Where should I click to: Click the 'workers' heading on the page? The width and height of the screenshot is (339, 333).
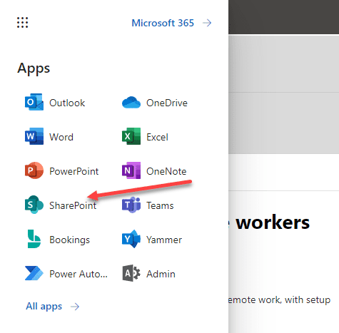coord(273,222)
